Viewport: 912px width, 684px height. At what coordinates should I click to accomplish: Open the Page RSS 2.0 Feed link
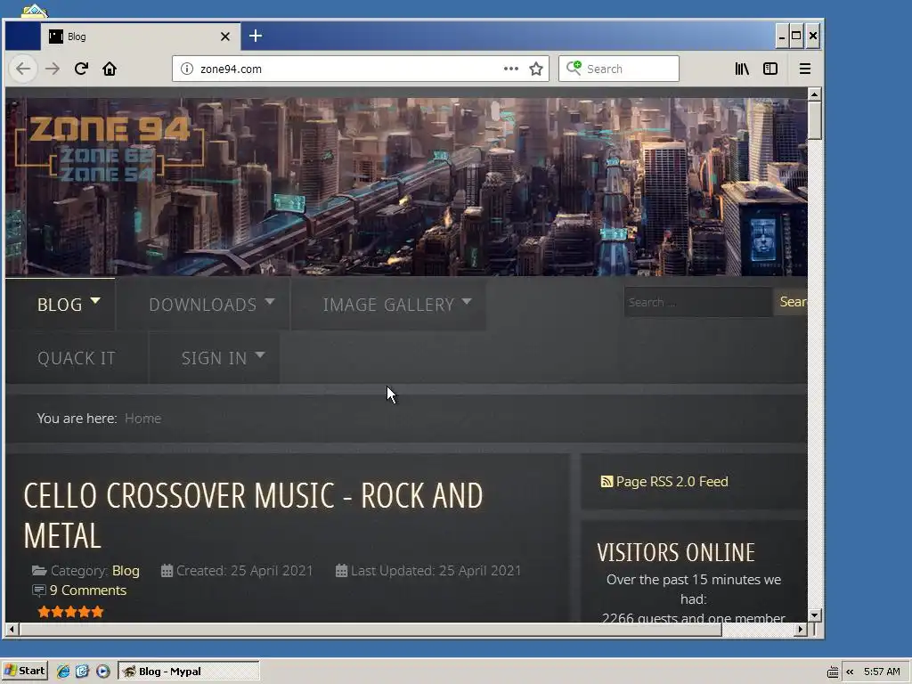tap(672, 482)
